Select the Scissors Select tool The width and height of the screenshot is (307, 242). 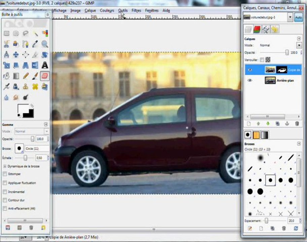6,44
